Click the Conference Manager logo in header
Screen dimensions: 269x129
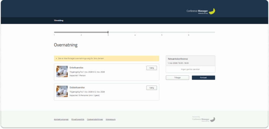point(201,11)
